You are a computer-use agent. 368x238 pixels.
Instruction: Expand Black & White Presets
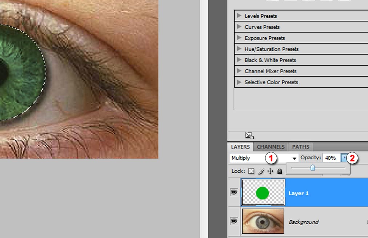[x=239, y=60]
